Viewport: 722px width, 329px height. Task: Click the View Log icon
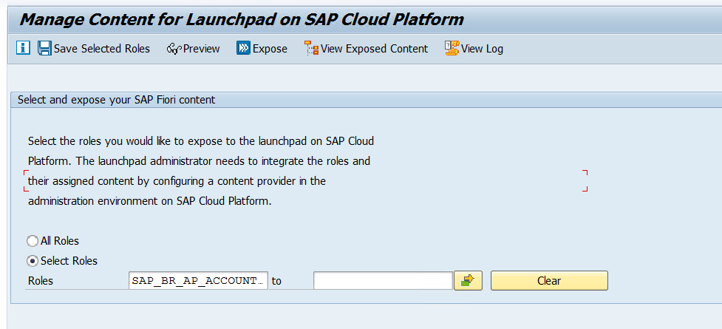click(x=452, y=49)
